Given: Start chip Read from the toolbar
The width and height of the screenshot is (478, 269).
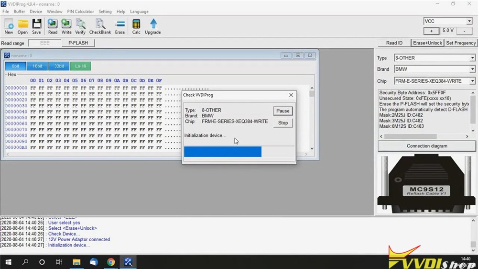Looking at the screenshot, I should click(53, 26).
